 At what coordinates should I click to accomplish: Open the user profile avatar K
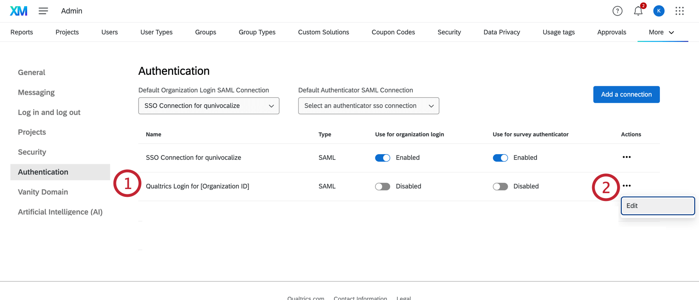659,11
